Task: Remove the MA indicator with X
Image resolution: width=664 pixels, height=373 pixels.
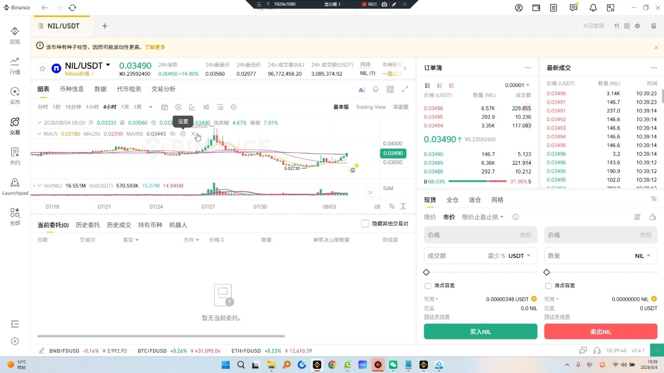Action: tap(193, 134)
